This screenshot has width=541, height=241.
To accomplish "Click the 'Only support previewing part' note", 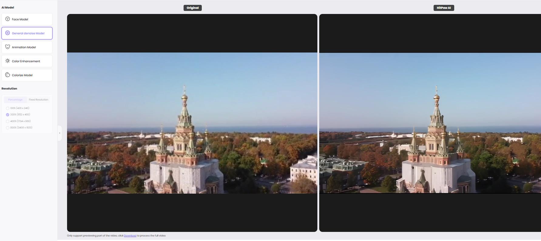I will pos(116,236).
